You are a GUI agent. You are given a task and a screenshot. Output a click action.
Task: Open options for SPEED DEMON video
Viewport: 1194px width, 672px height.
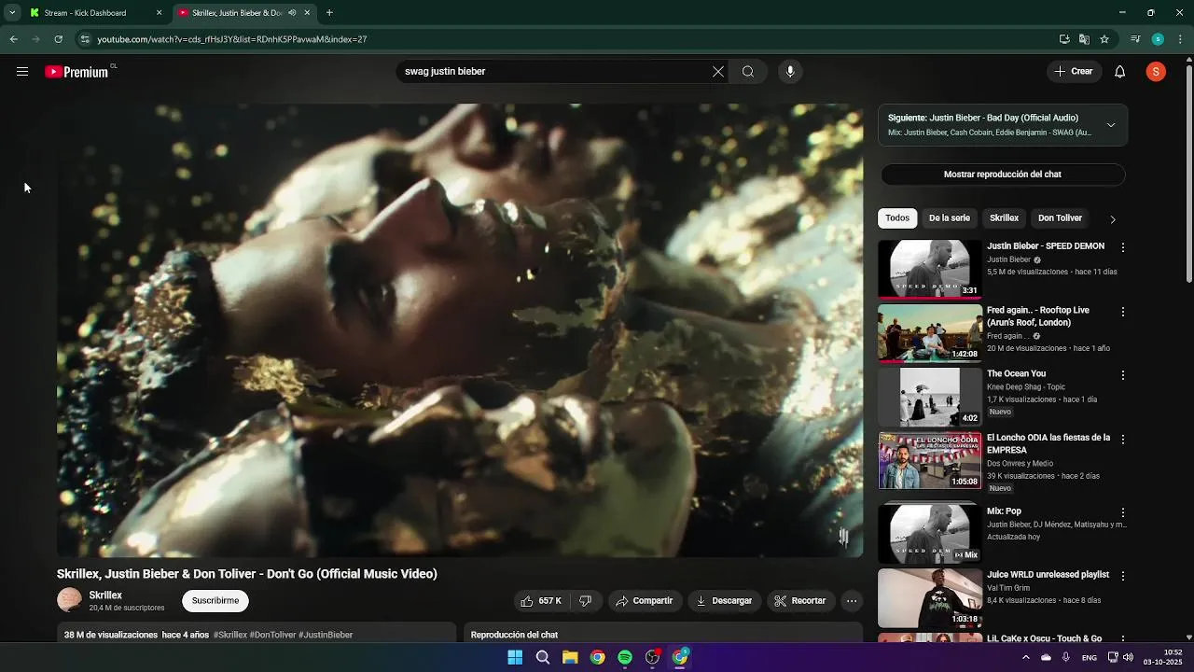(1123, 247)
